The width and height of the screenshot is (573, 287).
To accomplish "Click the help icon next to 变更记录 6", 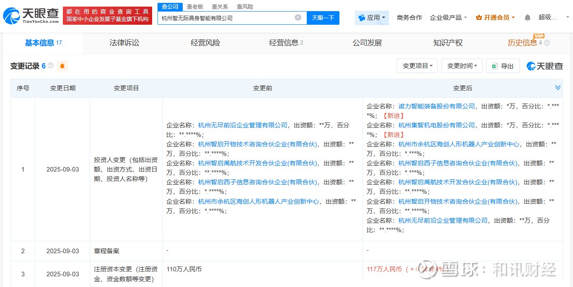I will tap(50, 66).
